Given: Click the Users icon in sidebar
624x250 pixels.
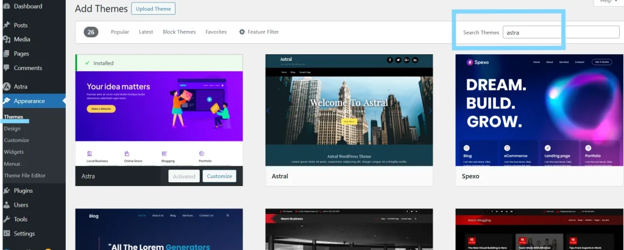Looking at the screenshot, I should click(x=6, y=205).
